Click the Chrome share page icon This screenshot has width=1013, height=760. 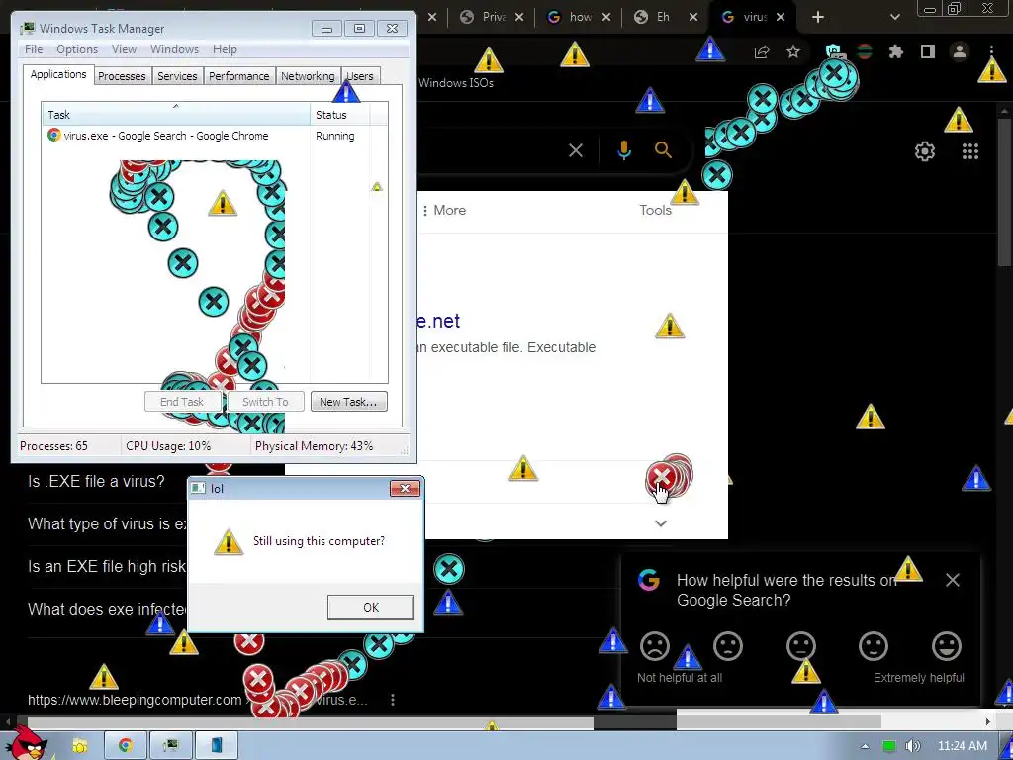pos(762,52)
